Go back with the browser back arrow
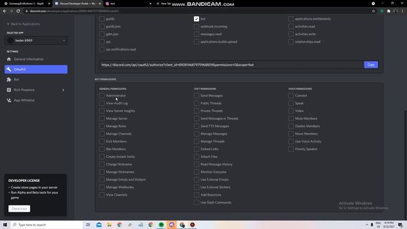The height and width of the screenshot is (229, 407). [4, 11]
